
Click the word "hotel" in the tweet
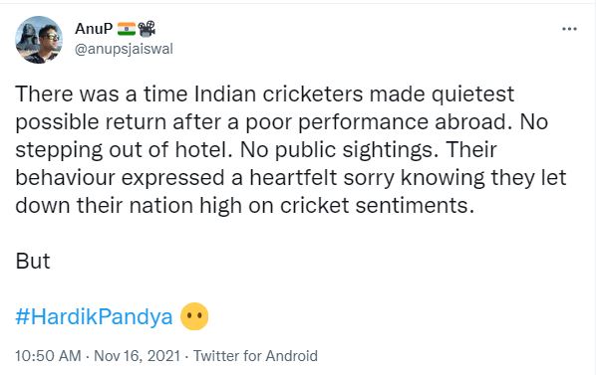click(x=200, y=150)
